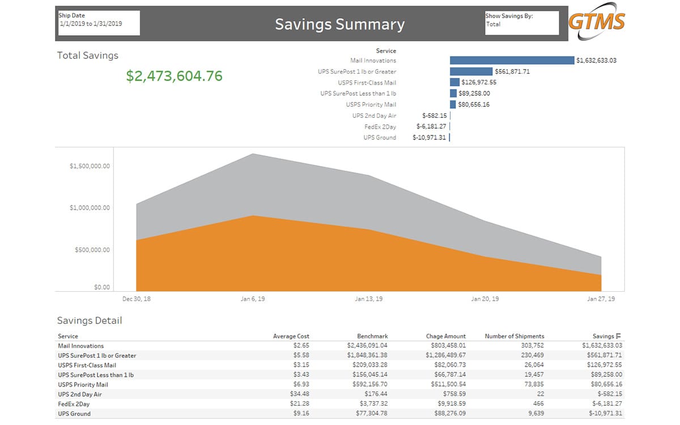This screenshot has width=680, height=425.
Task: Click the Savings Summary title
Action: point(340,24)
